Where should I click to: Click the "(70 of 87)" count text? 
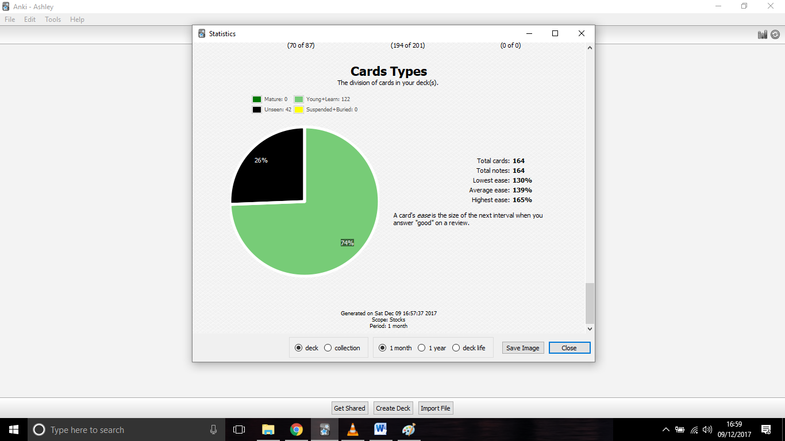point(301,45)
